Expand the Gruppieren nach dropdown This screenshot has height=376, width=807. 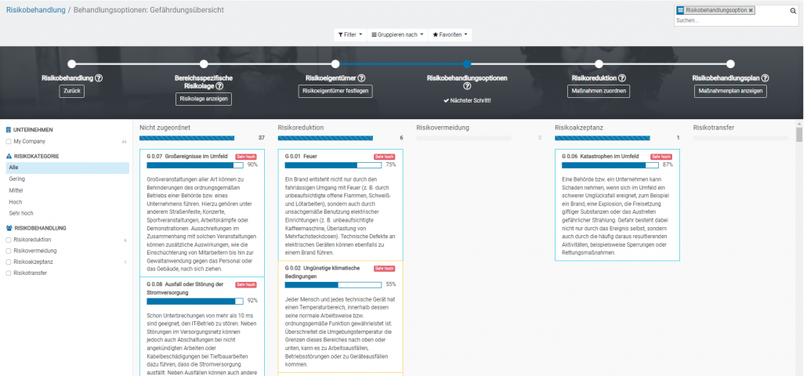pos(397,35)
